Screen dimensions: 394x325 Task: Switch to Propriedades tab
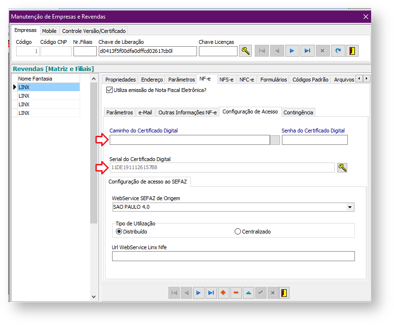(x=120, y=80)
